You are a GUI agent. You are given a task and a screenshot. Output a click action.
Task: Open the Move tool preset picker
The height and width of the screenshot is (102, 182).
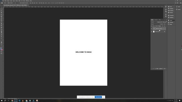[5, 3]
